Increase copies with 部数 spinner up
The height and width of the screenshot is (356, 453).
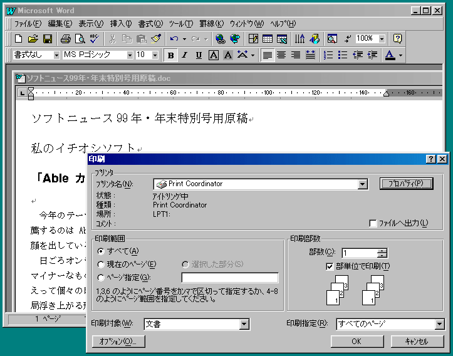click(382, 251)
